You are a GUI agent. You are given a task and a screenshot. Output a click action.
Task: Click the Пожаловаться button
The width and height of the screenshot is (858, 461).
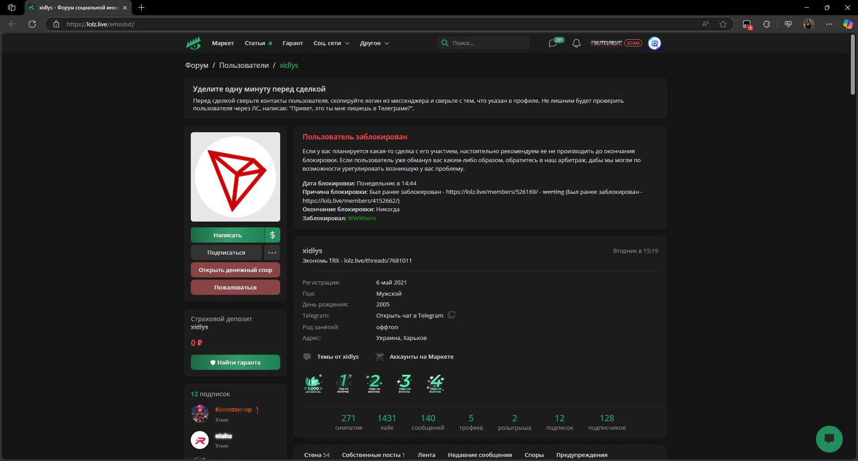click(236, 287)
